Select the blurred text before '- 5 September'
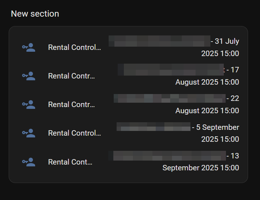 [x=154, y=127]
